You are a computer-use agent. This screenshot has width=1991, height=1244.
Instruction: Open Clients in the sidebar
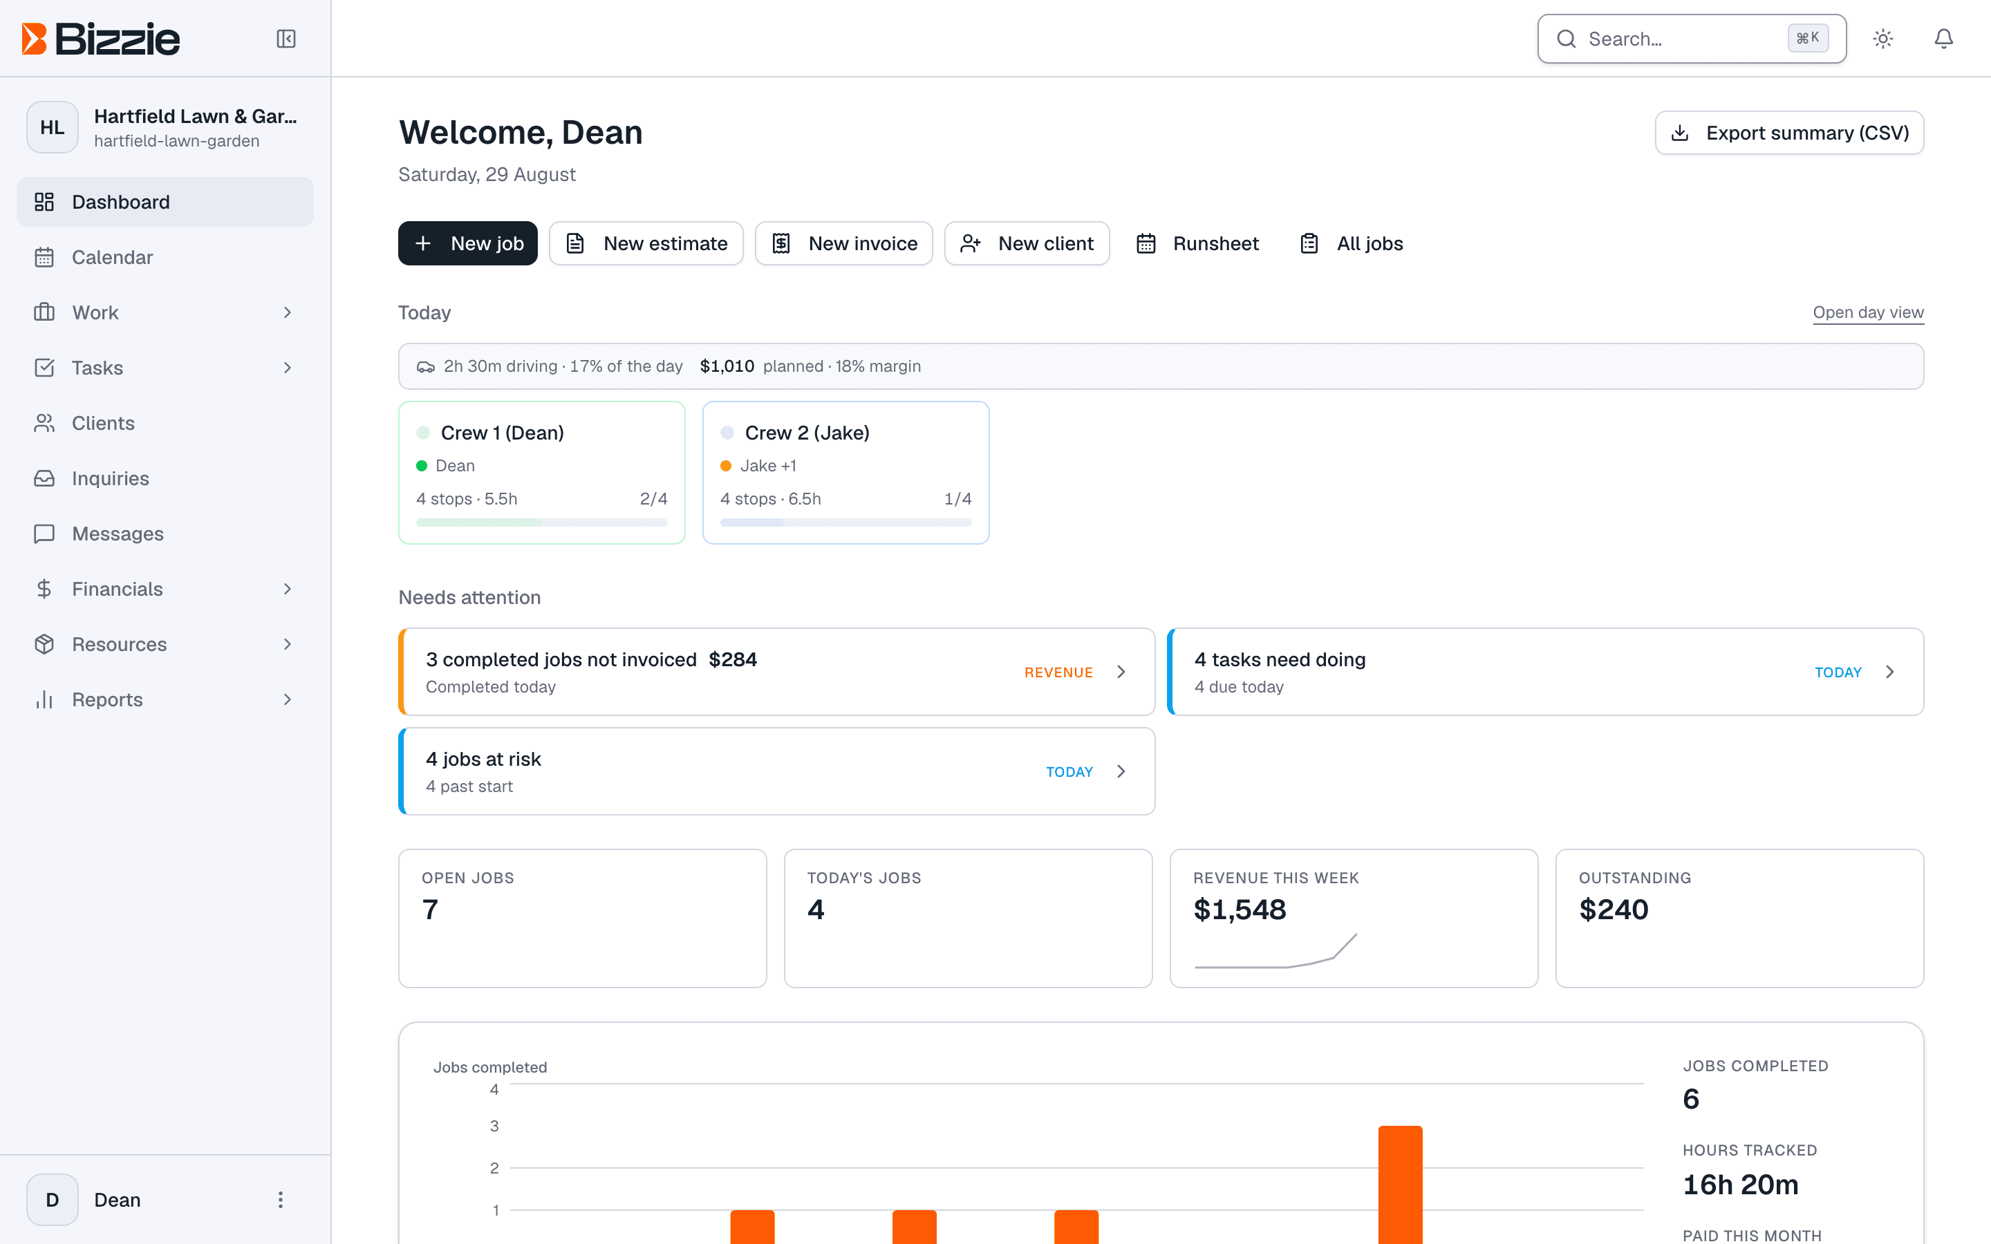tap(165, 423)
